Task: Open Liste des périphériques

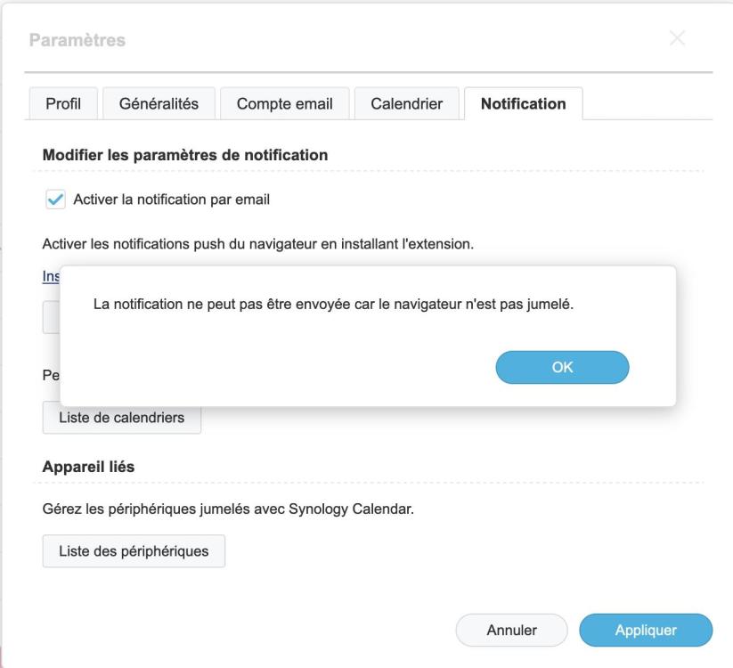Action: 134,551
